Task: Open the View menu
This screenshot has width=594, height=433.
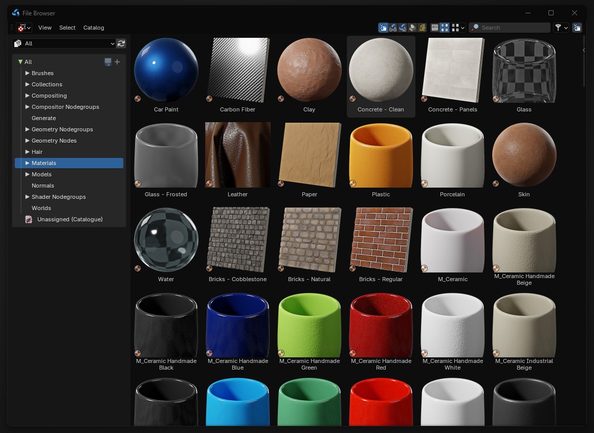Action: [x=45, y=28]
